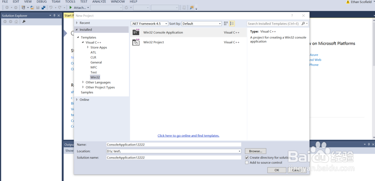Click the Solution Explorer Forward icon
The width and height of the screenshot is (375, 181).
pyautogui.click(x=10, y=22)
